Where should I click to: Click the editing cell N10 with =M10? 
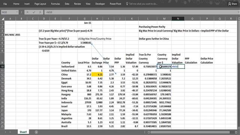pyautogui.click(x=178, y=67)
